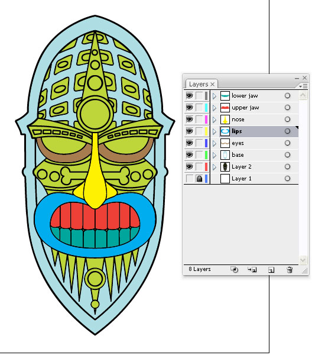
Task: Click the upper jaw layer thumbnail
Action: [x=225, y=108]
